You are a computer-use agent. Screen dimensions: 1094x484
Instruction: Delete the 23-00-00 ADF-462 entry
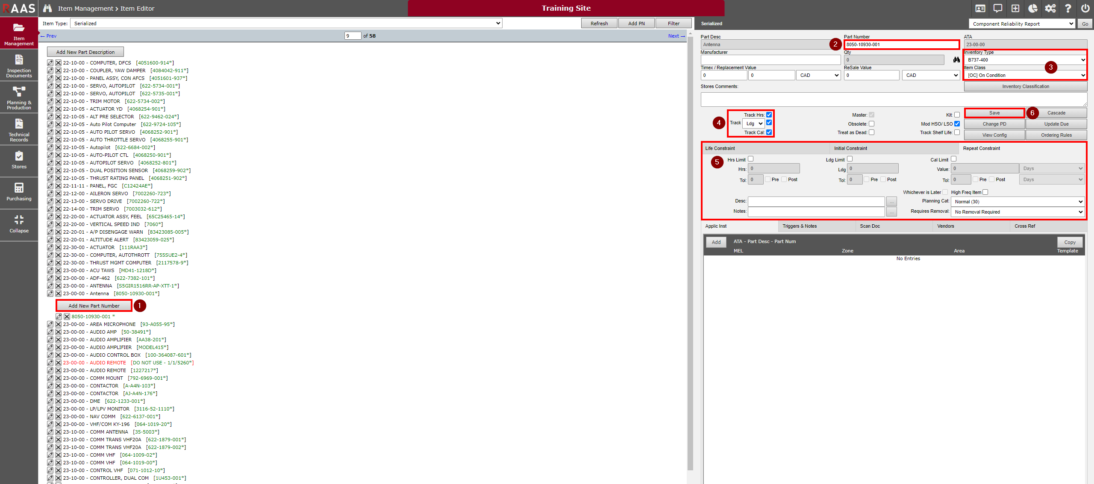59,278
